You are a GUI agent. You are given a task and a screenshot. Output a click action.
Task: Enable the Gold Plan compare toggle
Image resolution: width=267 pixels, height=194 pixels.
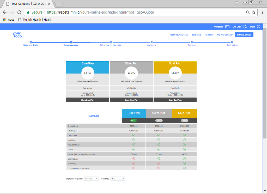184,120
